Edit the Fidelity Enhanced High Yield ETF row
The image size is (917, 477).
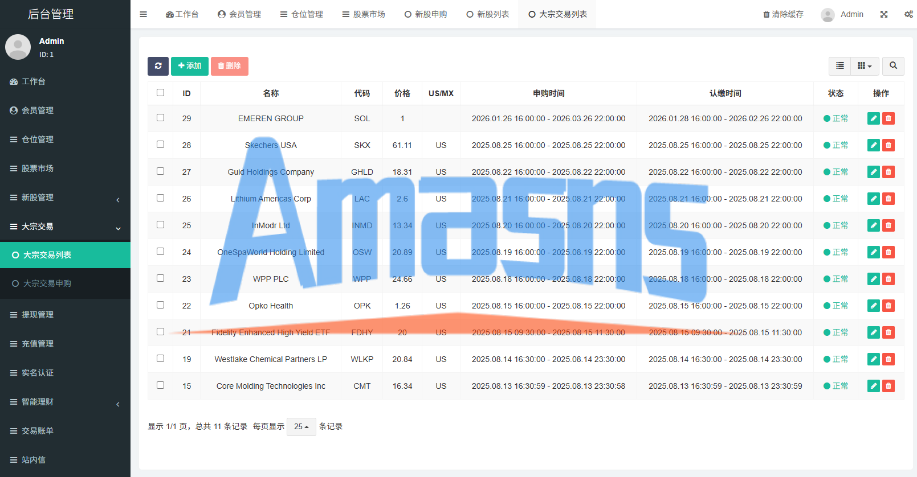[x=874, y=332]
